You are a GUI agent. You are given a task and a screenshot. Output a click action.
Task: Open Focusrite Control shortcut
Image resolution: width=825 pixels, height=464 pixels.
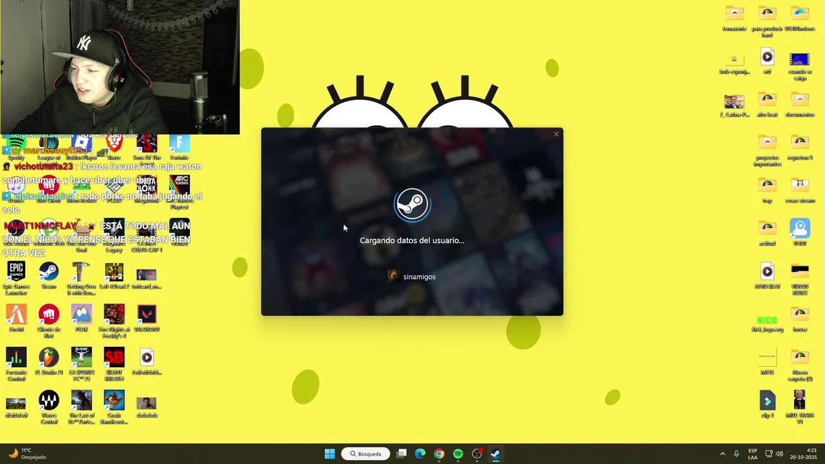(16, 364)
